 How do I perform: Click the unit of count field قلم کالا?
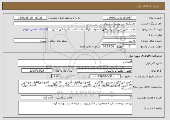click(36, 98)
